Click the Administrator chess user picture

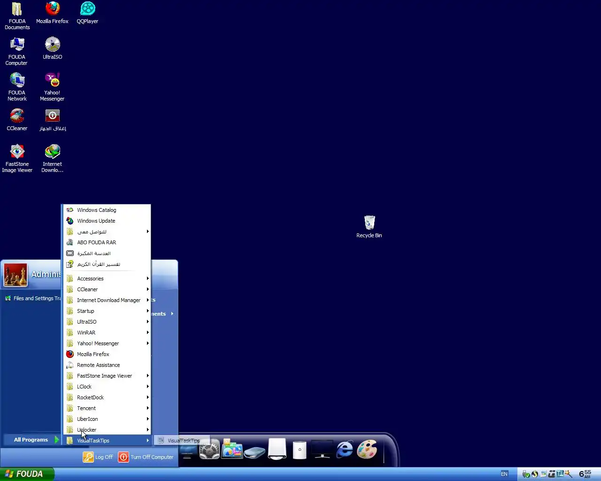(x=15, y=275)
